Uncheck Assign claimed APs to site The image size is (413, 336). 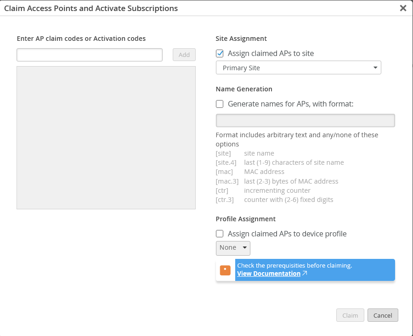click(220, 54)
